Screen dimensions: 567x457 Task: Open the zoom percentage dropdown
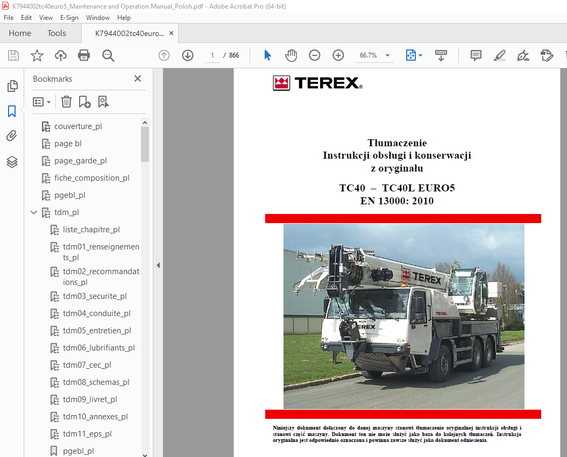click(x=388, y=55)
